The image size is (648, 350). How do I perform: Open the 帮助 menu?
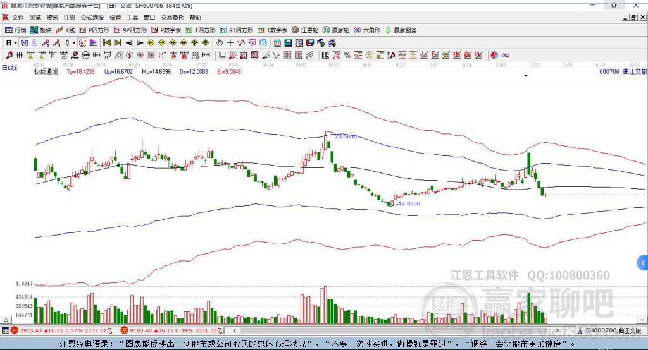[195, 17]
